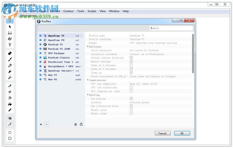Select the Fill bucket tool
This screenshot has width=233, height=148.
click(10, 104)
